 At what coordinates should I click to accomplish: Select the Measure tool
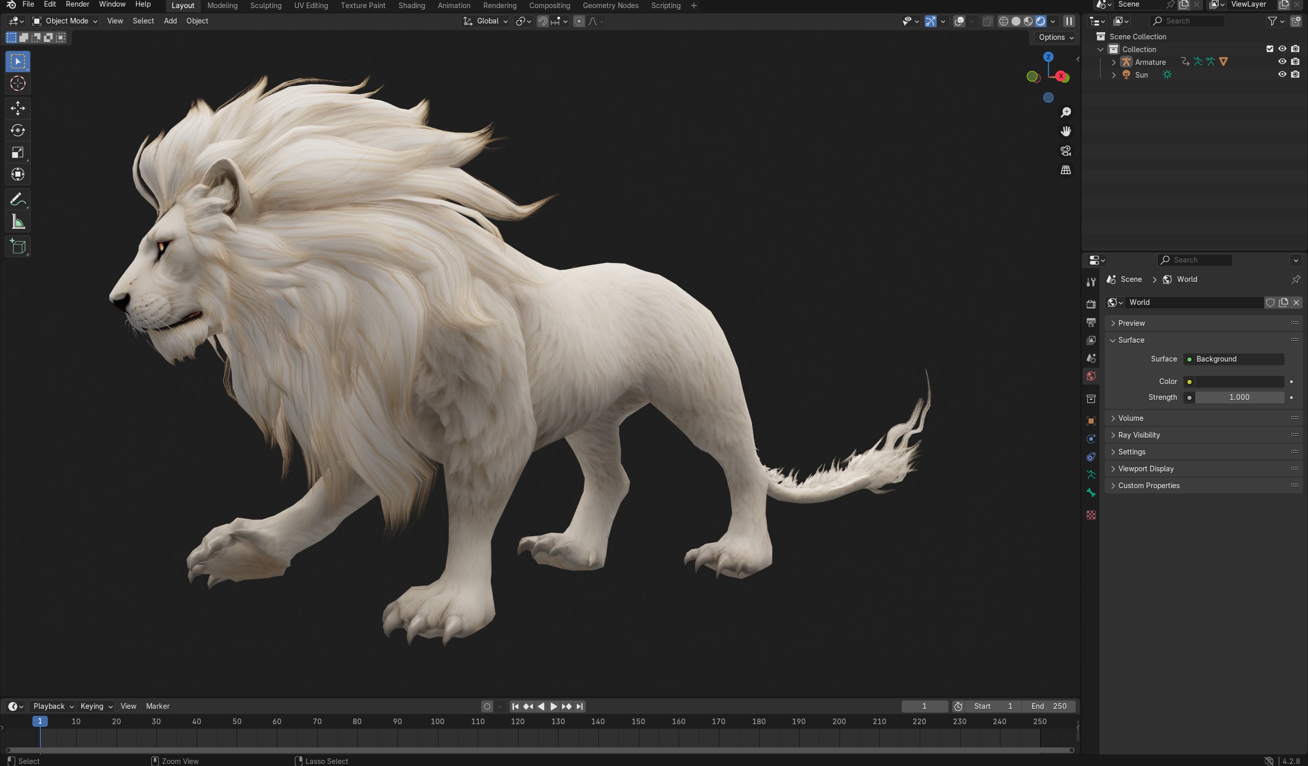[18, 222]
